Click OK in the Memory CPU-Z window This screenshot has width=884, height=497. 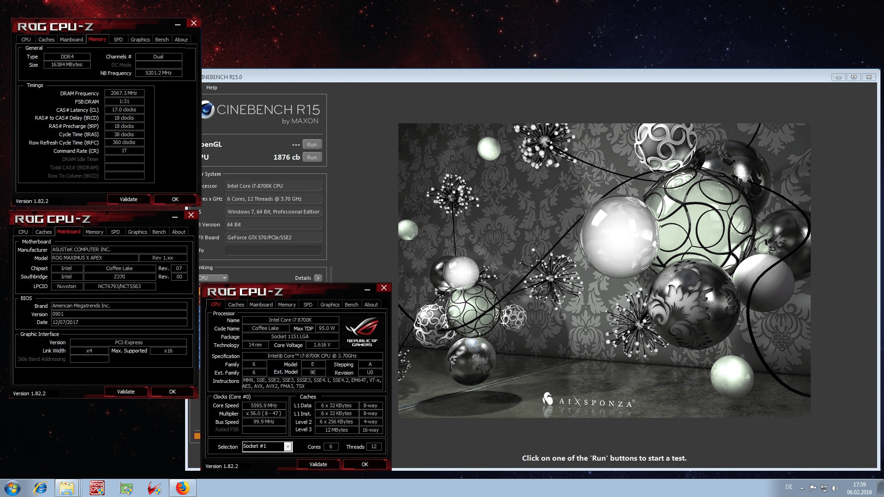pyautogui.click(x=175, y=199)
